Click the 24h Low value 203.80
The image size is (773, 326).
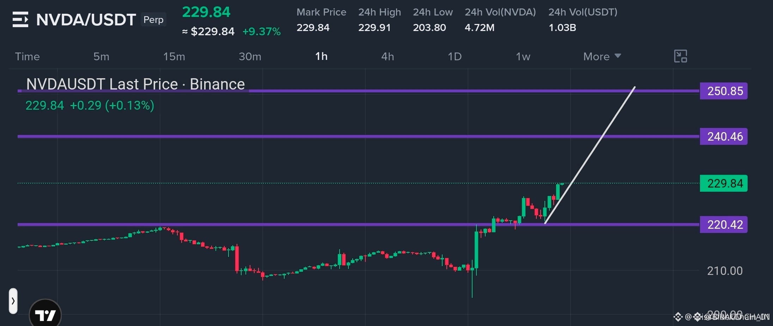click(430, 27)
